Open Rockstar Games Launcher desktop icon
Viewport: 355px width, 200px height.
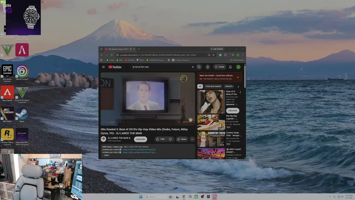(x=7, y=137)
